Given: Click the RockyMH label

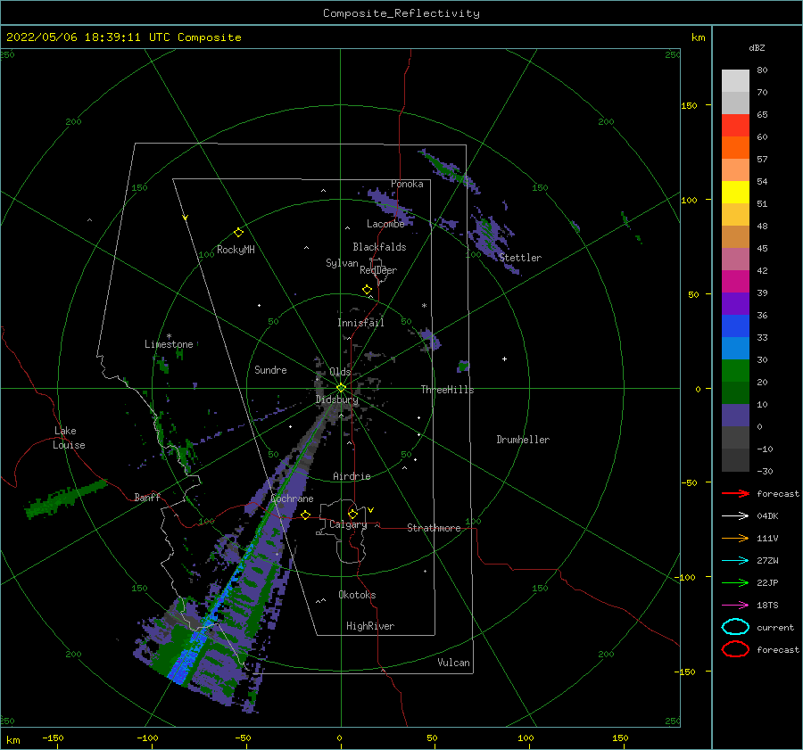Looking at the screenshot, I should click(x=236, y=250).
